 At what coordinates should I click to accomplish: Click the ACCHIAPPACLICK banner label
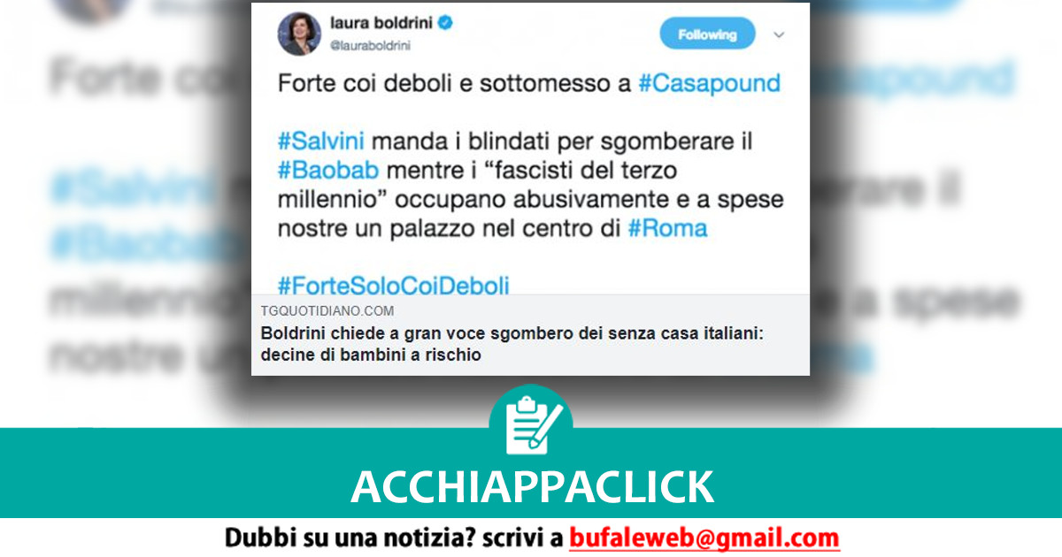(x=532, y=486)
